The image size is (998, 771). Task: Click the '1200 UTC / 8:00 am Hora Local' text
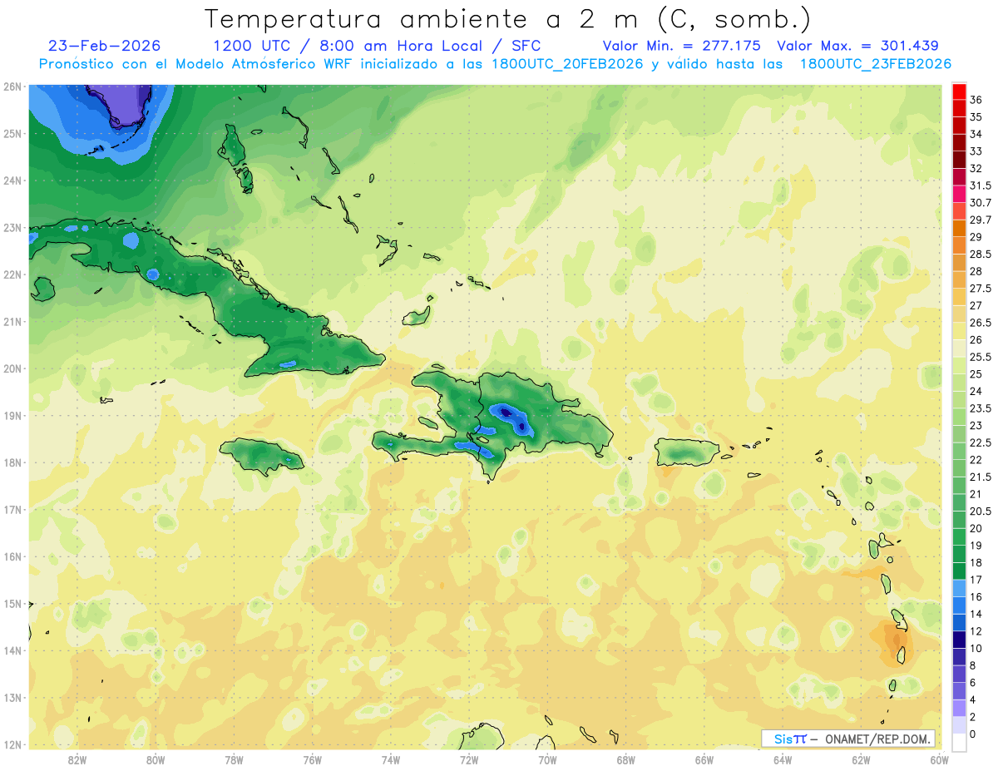coord(348,46)
